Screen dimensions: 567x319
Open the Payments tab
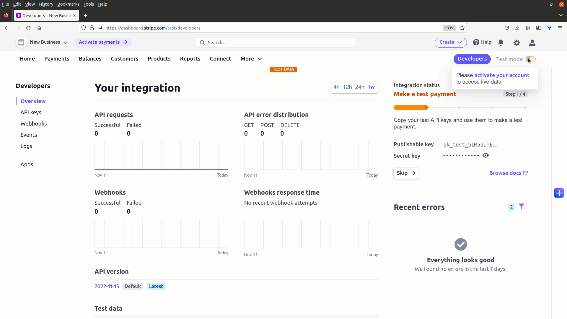tap(57, 59)
